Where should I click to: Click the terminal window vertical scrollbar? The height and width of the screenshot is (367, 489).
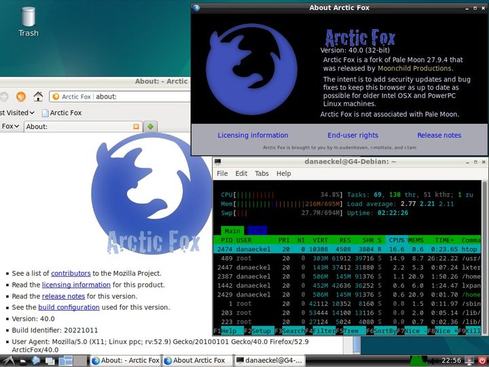coord(484,257)
